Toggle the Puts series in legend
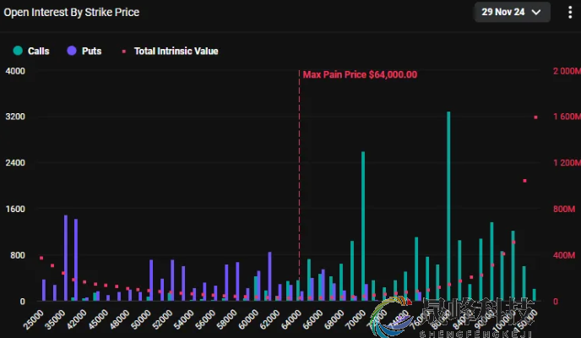 (x=84, y=51)
